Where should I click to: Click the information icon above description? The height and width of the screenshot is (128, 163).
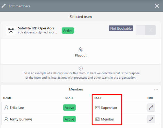(x=81, y=69)
